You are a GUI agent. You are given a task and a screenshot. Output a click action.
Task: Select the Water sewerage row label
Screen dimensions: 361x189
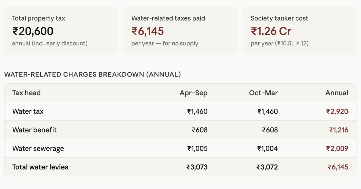(38, 148)
